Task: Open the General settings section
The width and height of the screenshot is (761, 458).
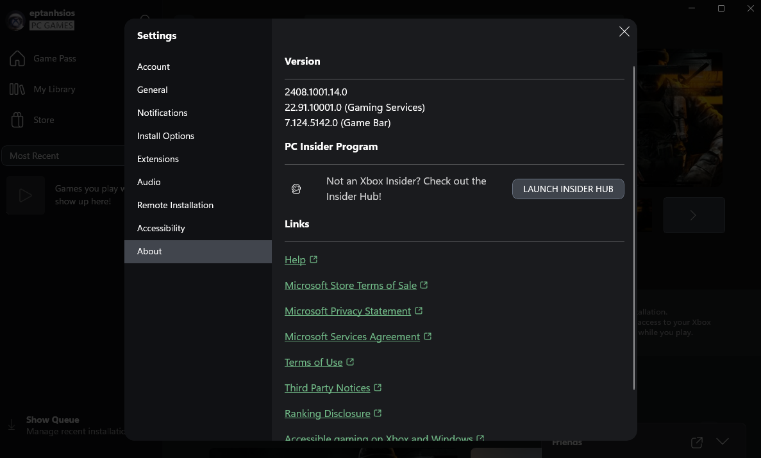Action: coord(198,90)
